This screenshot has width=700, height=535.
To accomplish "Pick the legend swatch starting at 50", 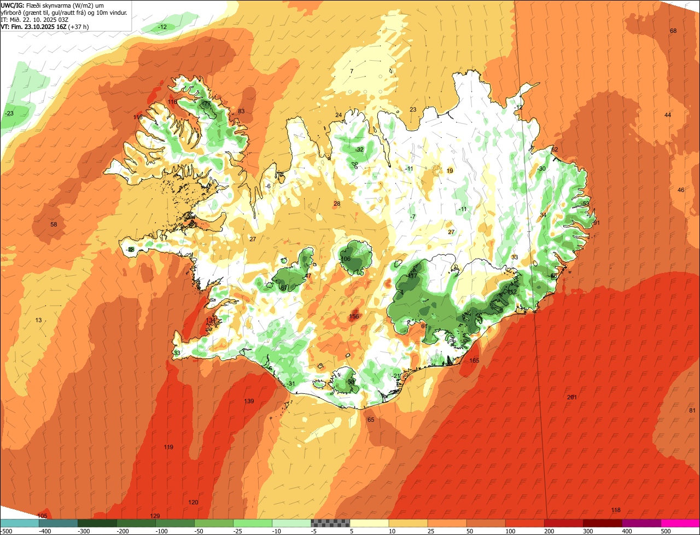I will (486, 523).
